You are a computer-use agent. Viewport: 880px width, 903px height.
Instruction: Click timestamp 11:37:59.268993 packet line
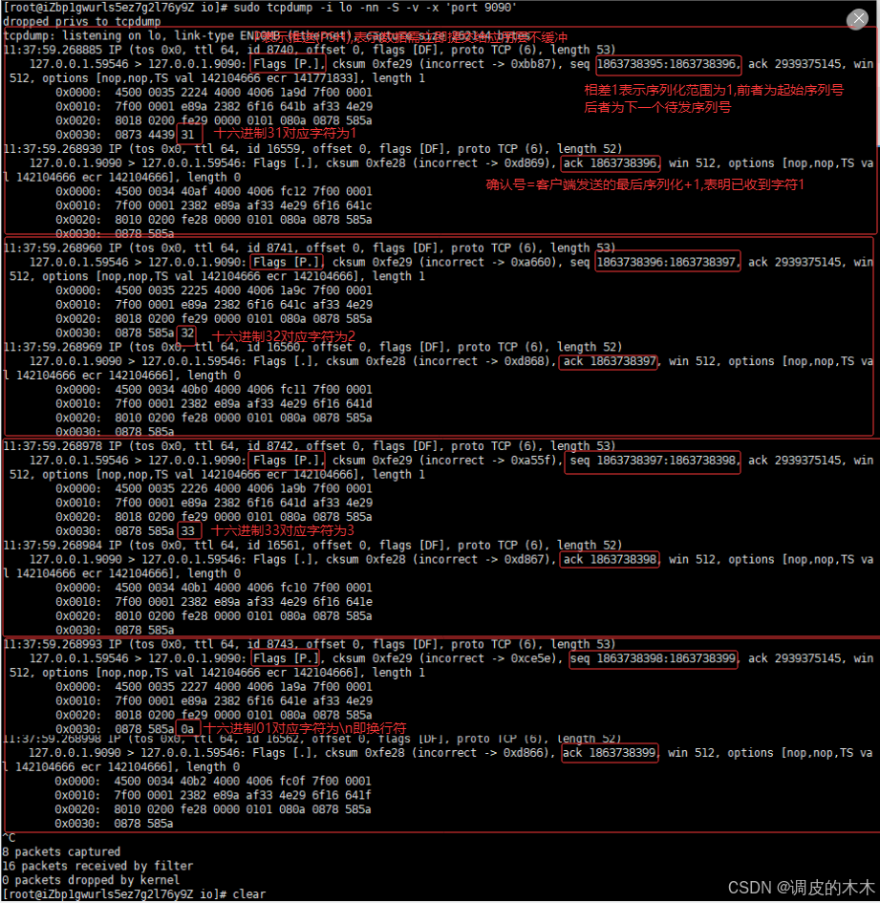pyautogui.click(x=310, y=644)
